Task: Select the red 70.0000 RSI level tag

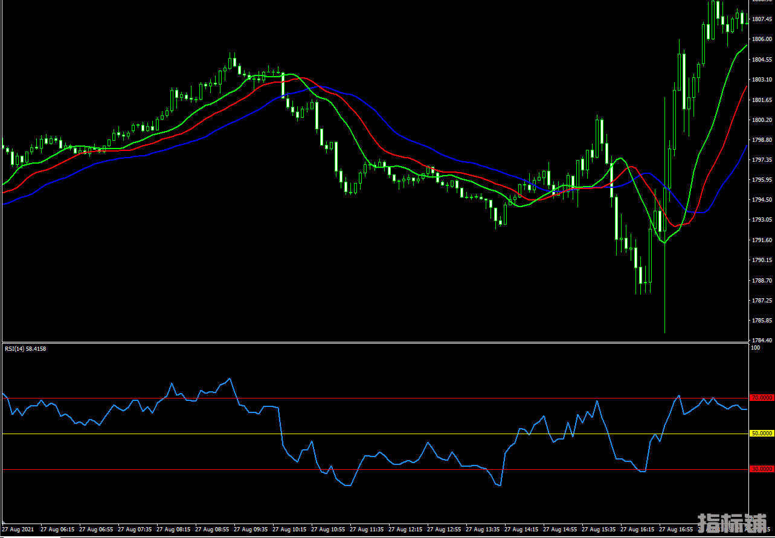Action: click(762, 398)
